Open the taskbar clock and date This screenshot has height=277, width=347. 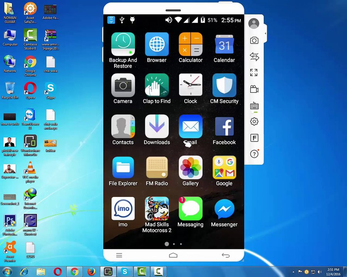click(x=333, y=272)
